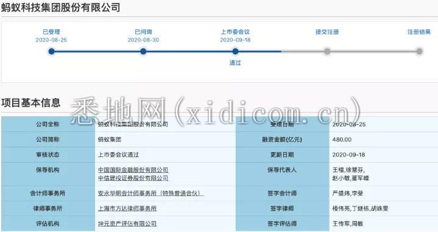Click the 通过 status under the timeline
The height and width of the screenshot is (232, 438).
coord(235,63)
